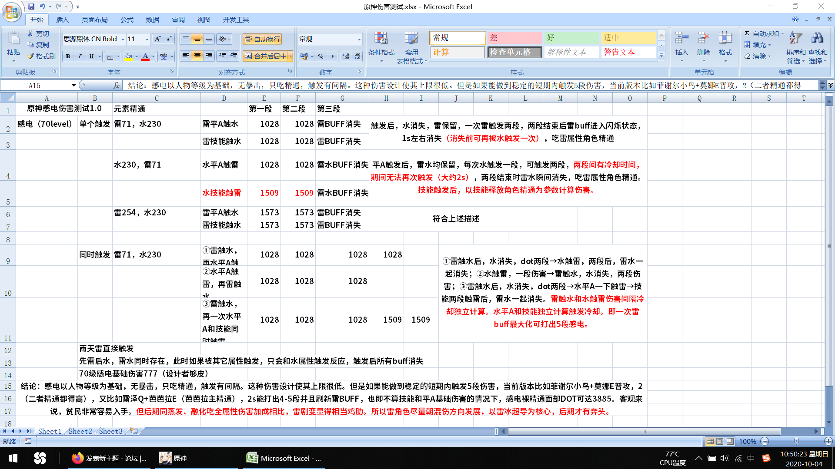
Task: Switch to Sheet2 worksheet tab
Action: (x=80, y=431)
